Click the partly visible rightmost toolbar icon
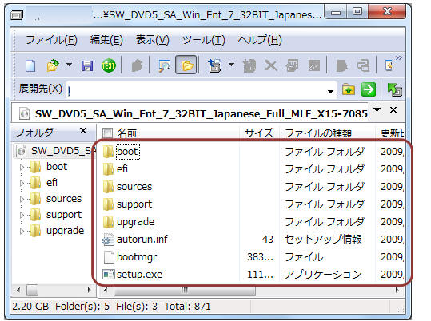Viewport: 431px width, 321px height. [389, 66]
